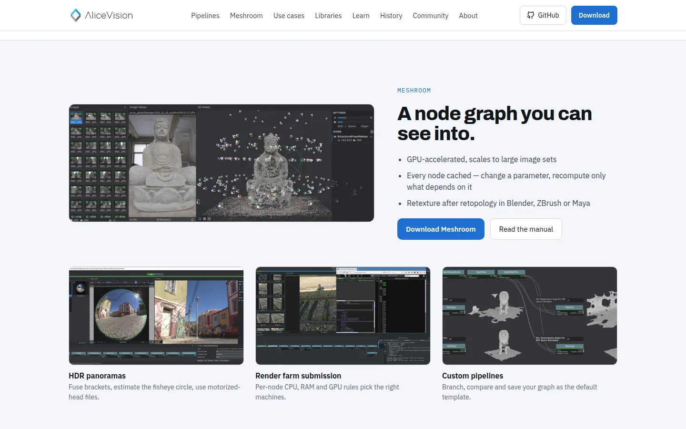Click 'A node graph you can see into.' heading
686x429 pixels.
[x=494, y=123]
